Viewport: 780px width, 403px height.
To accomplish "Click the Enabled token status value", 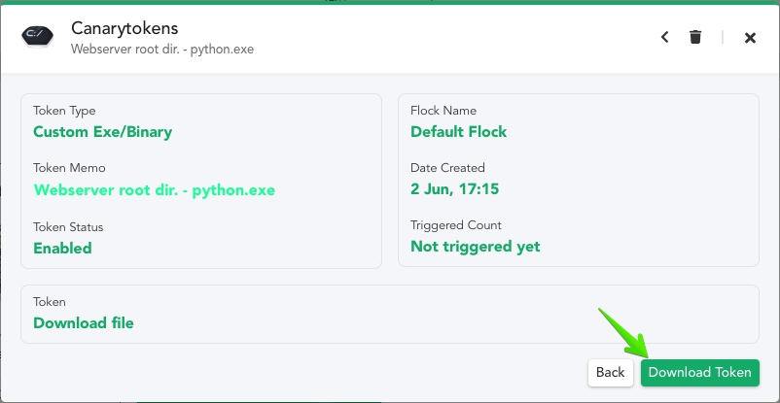I will click(x=62, y=248).
